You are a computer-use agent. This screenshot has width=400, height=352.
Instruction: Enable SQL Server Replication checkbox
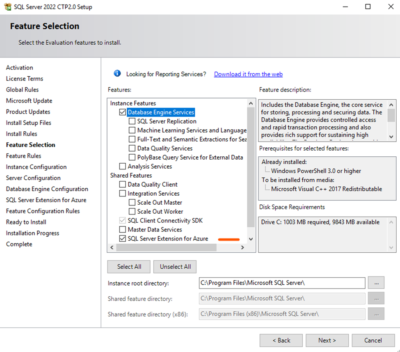click(132, 121)
